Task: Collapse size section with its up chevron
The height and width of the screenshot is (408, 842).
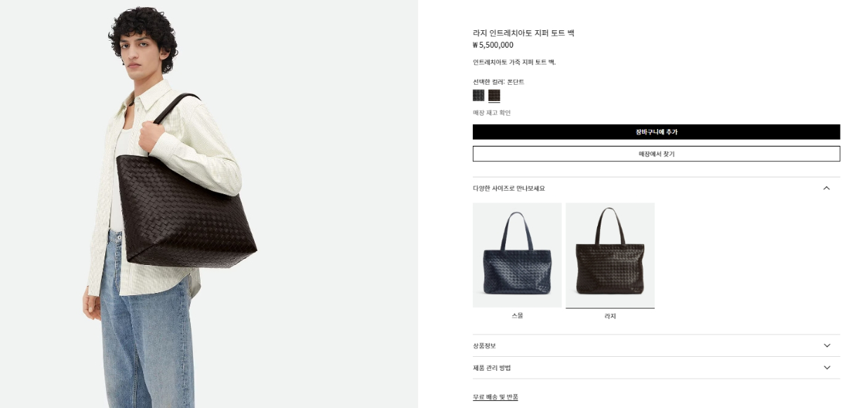Action: click(x=827, y=188)
